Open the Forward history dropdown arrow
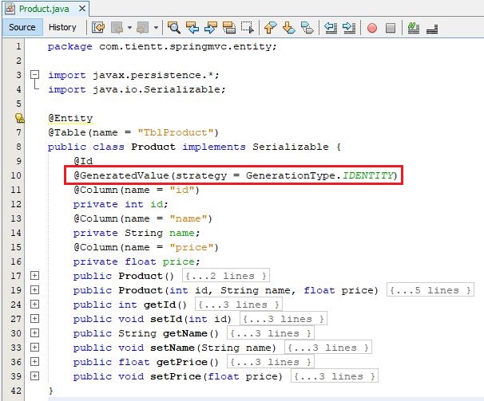 click(156, 28)
